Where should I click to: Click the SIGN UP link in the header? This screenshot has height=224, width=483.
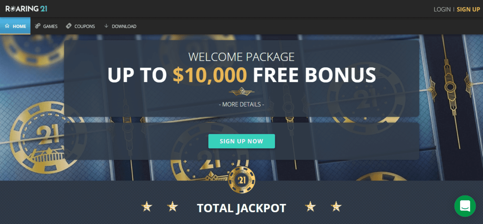point(469,9)
